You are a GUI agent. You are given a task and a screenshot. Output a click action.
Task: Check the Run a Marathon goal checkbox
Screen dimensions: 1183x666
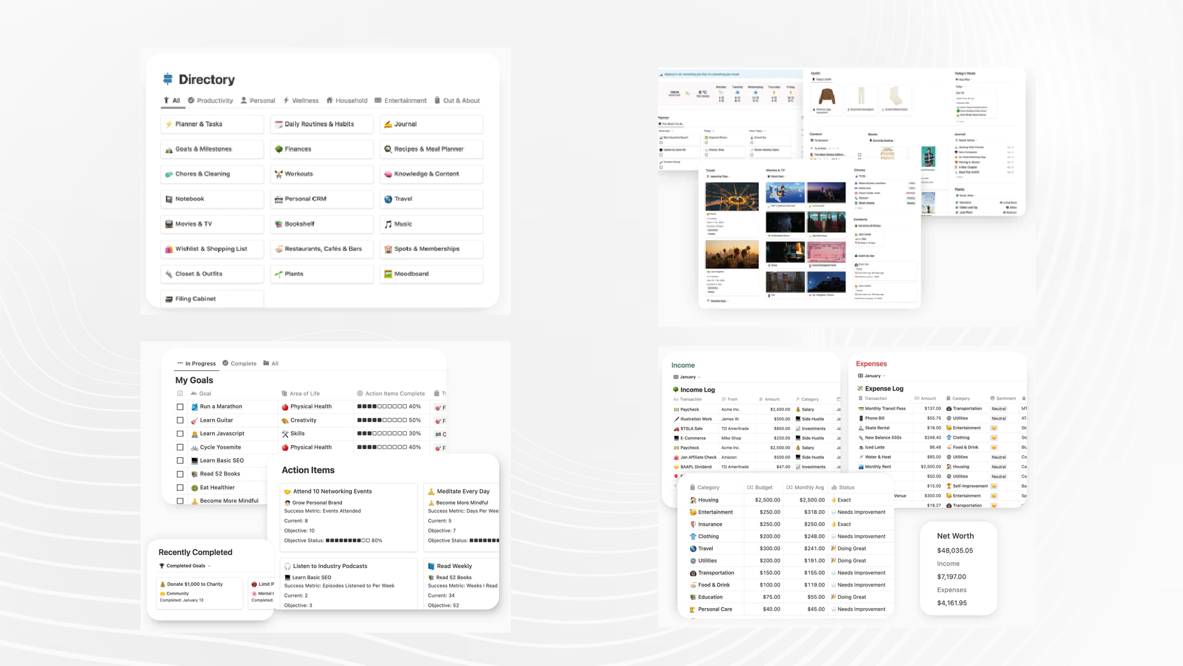click(180, 407)
